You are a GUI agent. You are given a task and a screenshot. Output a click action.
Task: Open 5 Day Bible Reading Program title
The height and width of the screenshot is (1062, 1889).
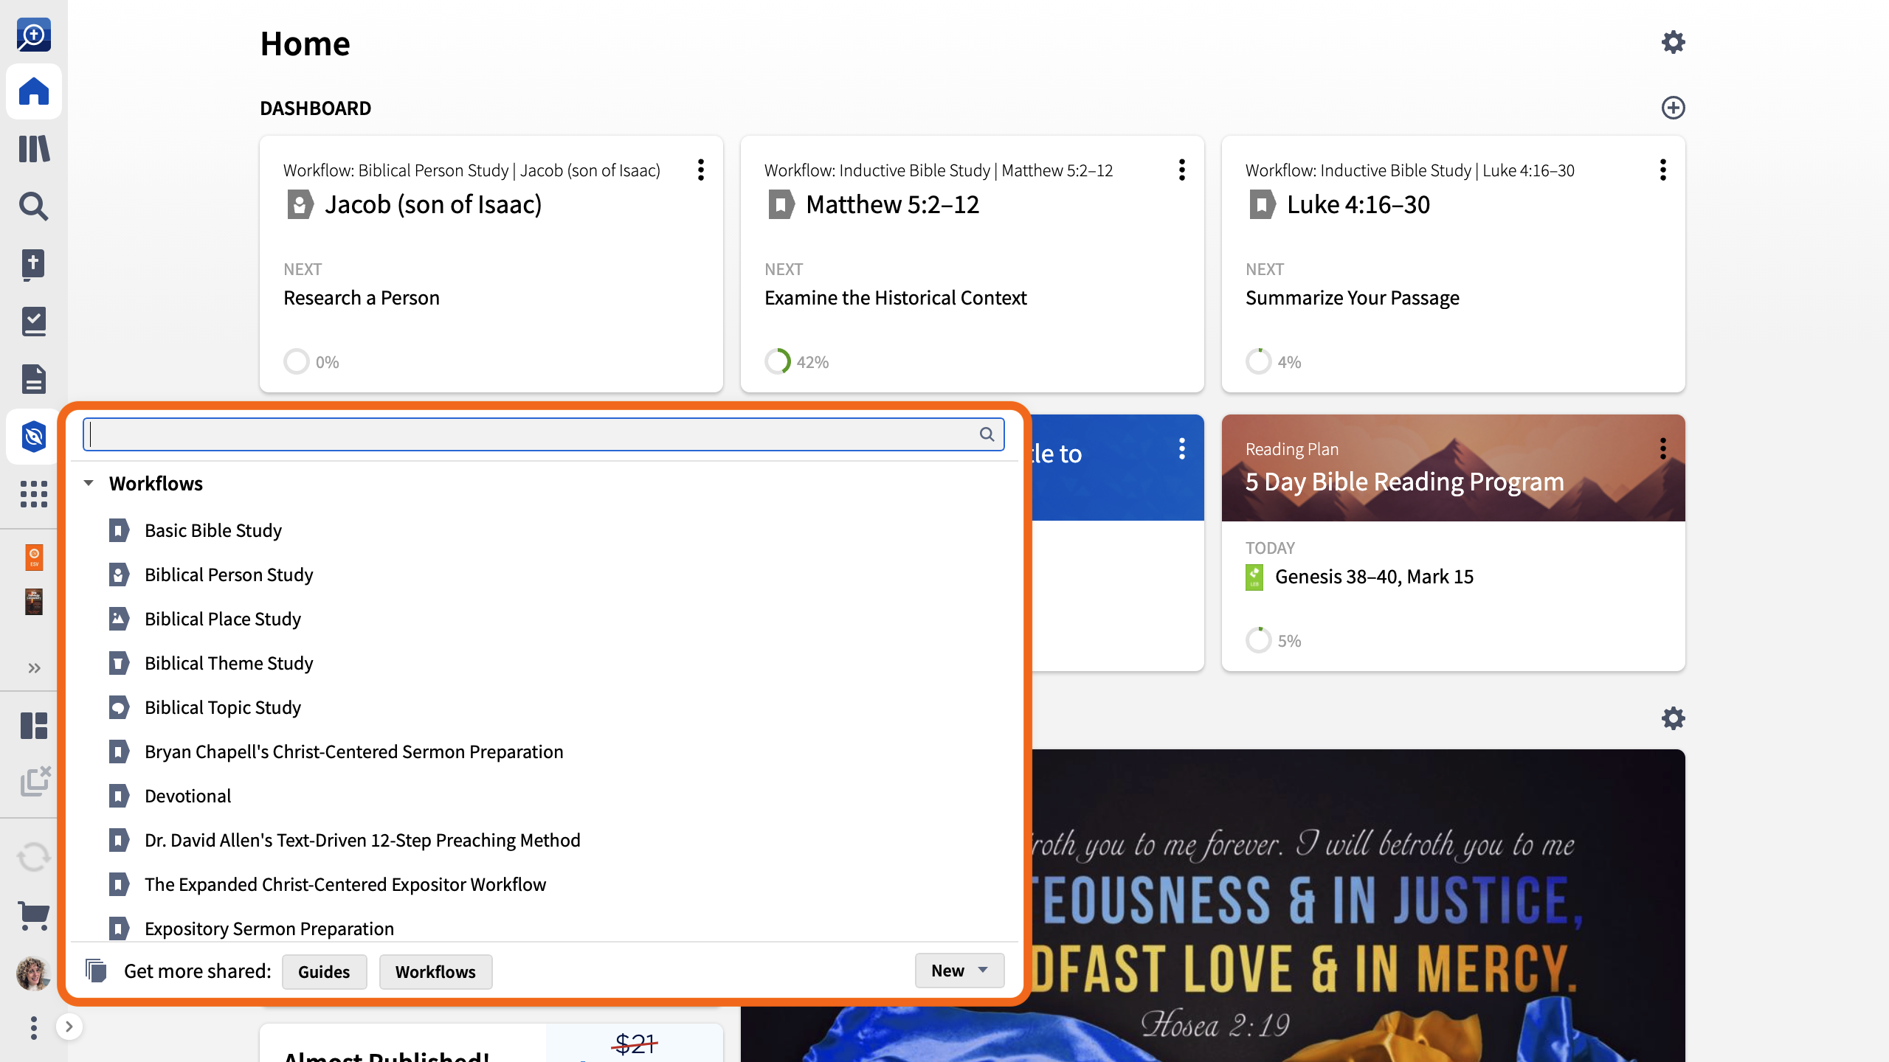[1405, 482]
